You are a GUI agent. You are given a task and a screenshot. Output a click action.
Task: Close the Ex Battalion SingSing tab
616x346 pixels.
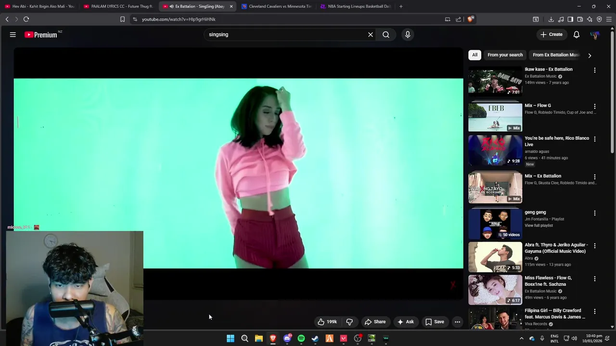(x=231, y=6)
